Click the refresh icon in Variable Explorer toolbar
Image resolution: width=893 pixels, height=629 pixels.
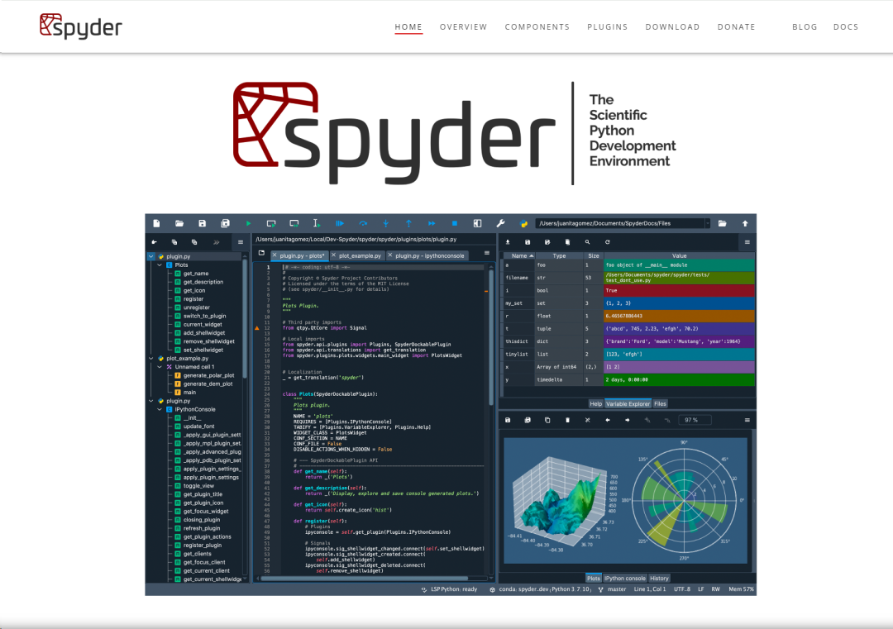pos(607,242)
